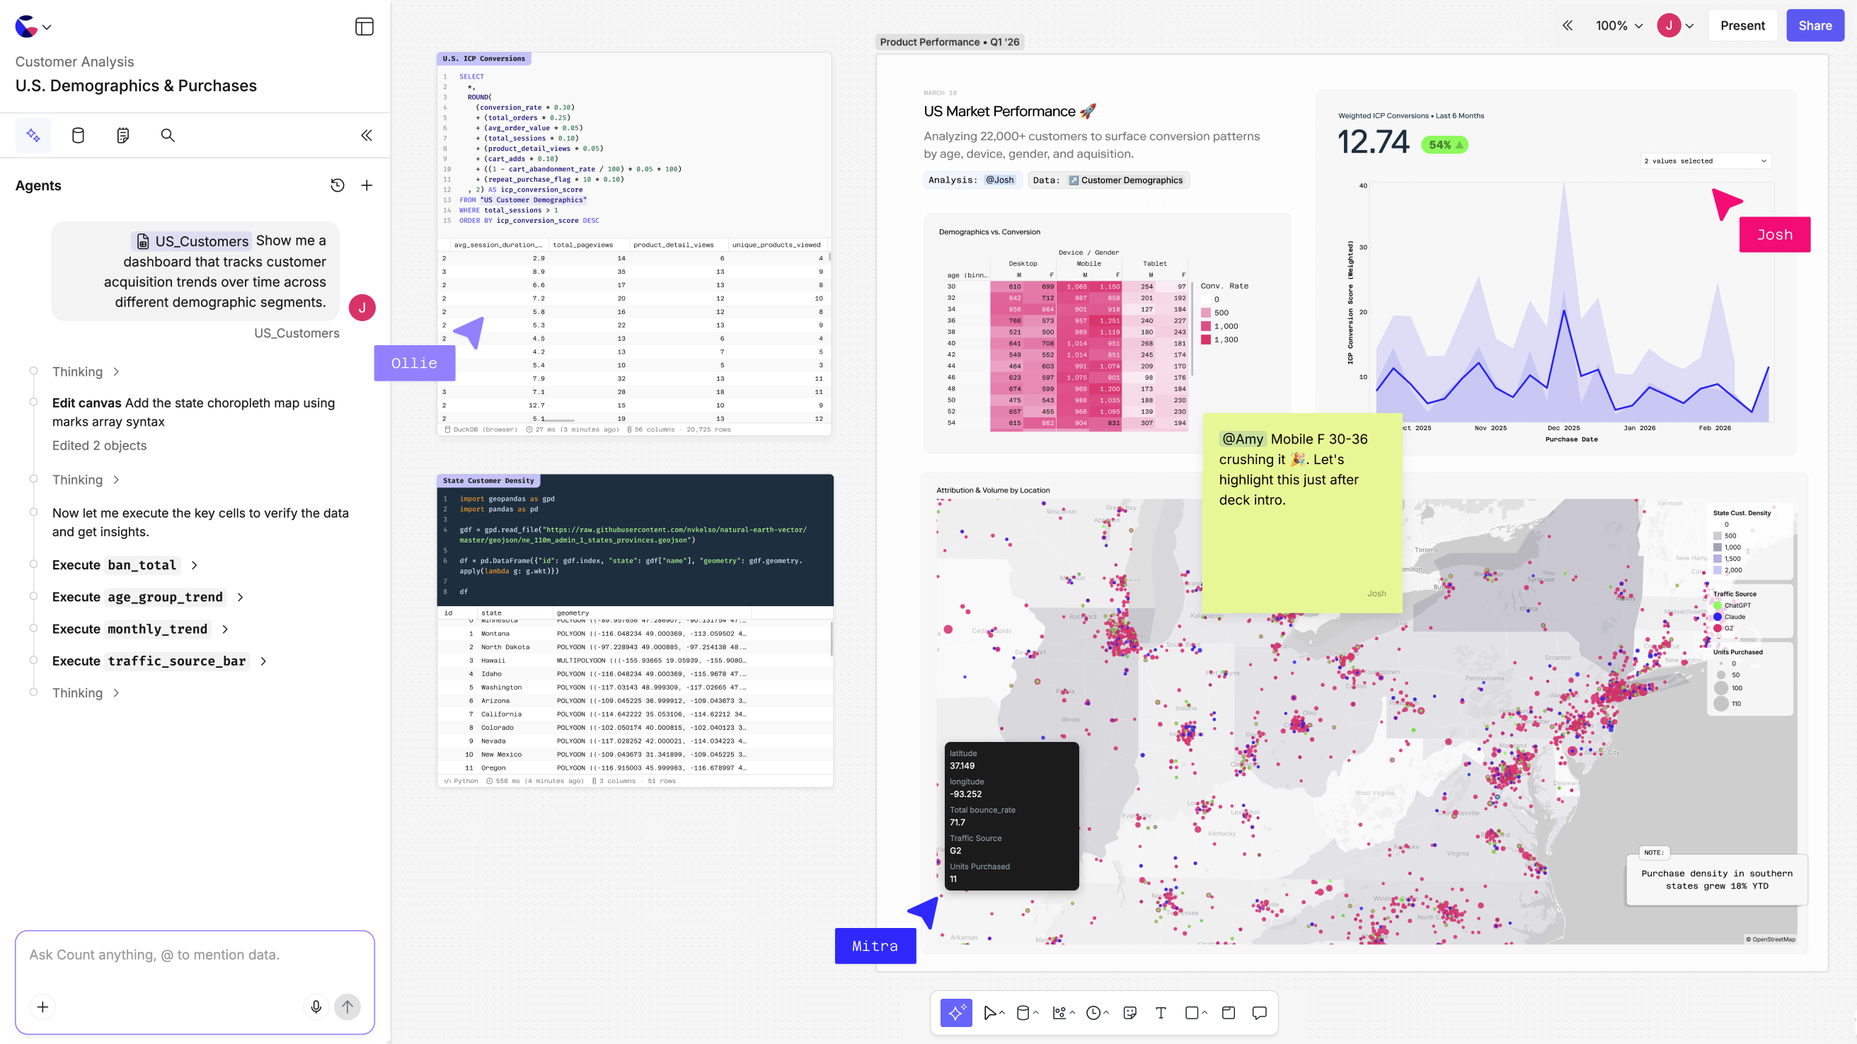Select the sticky note tool
1857x1044 pixels.
[1129, 1013]
